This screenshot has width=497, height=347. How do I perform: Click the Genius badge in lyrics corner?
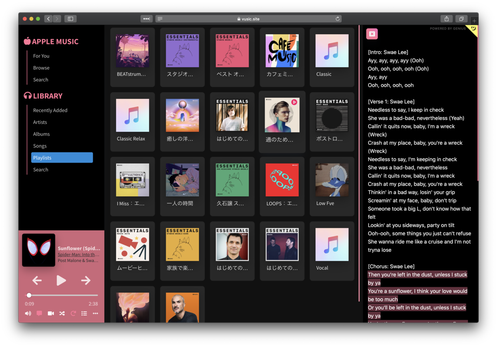point(473,30)
